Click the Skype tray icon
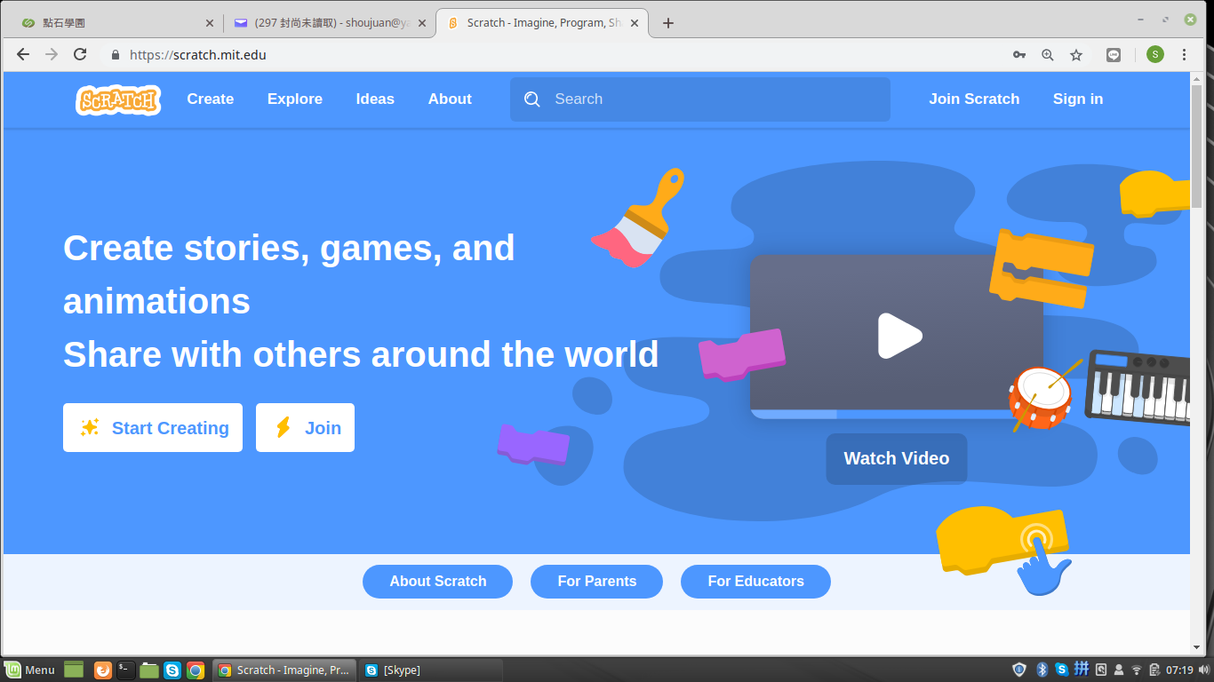This screenshot has width=1214, height=682. 1062,670
